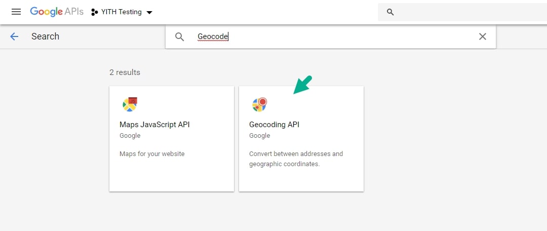
Task: Click the Search page heading
Action: 46,36
